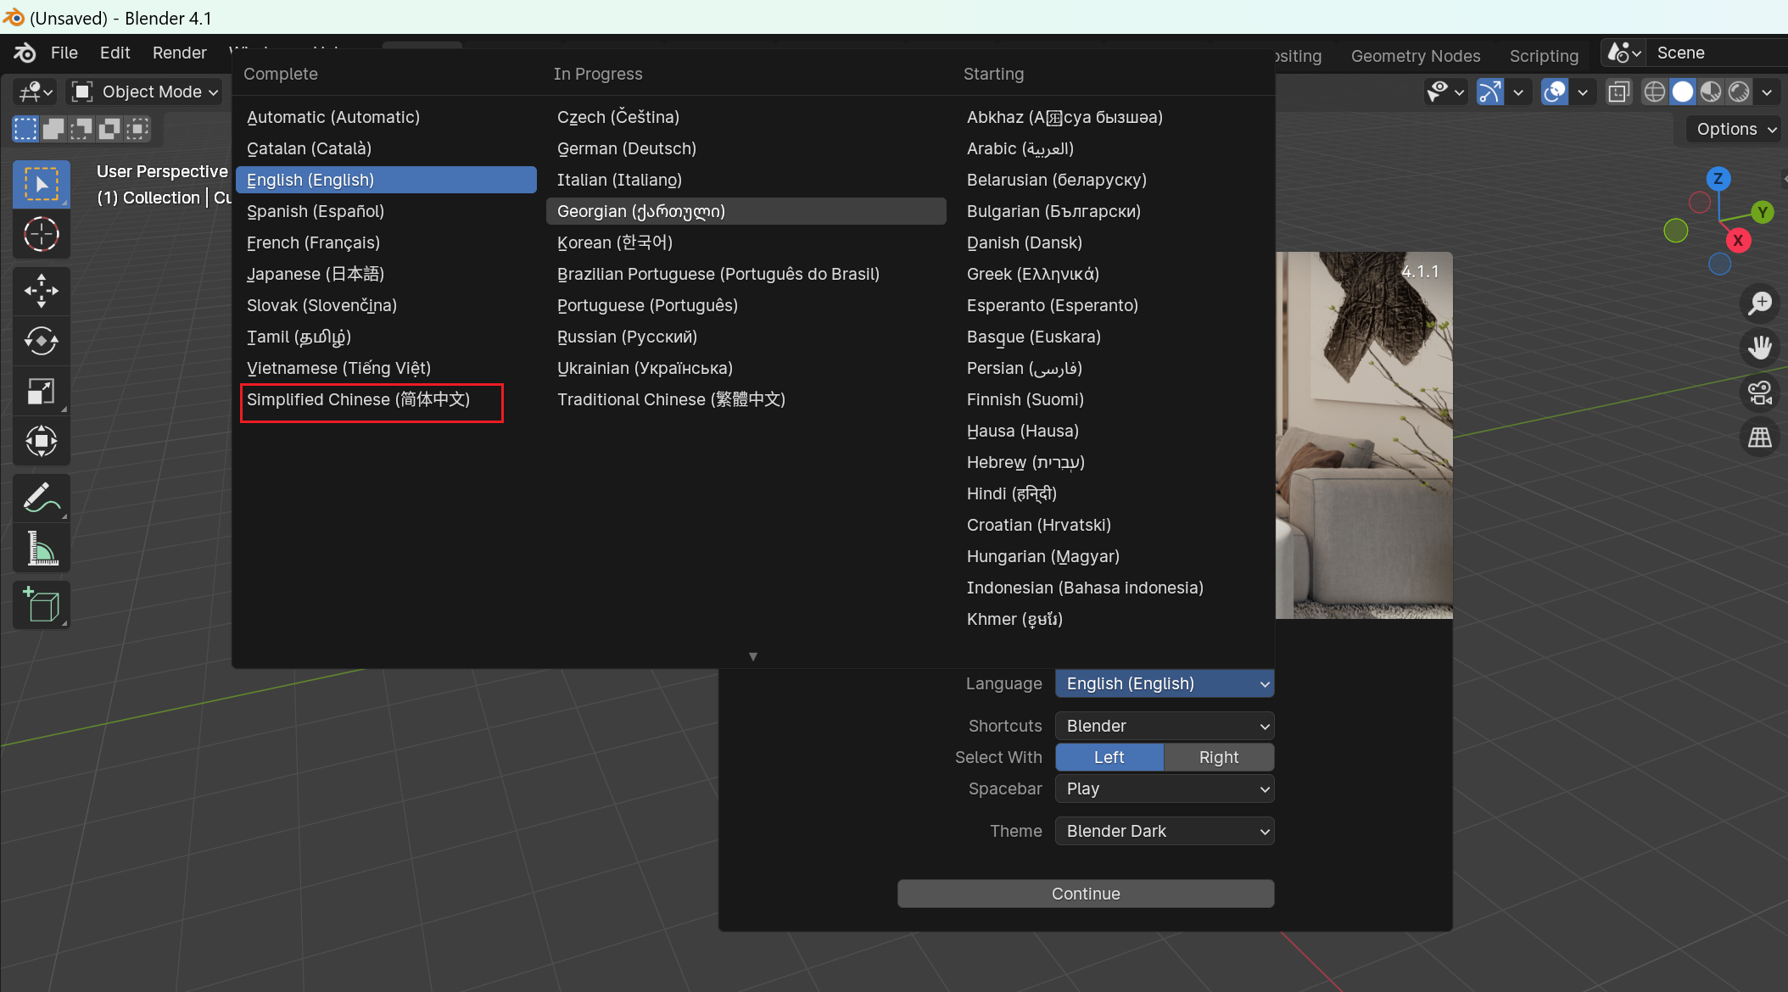
Task: Open the Options popover button
Action: pos(1735,129)
